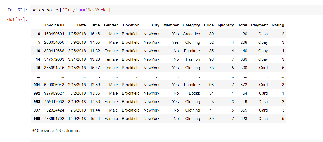Click the Date column header
Screen dimensions: 323x142
pyautogui.click(x=81, y=25)
